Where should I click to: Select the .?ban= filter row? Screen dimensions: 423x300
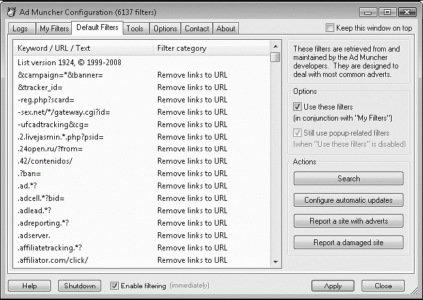[142, 173]
